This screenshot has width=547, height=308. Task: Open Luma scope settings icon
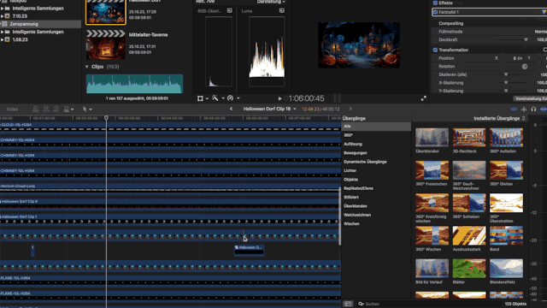coord(281,11)
